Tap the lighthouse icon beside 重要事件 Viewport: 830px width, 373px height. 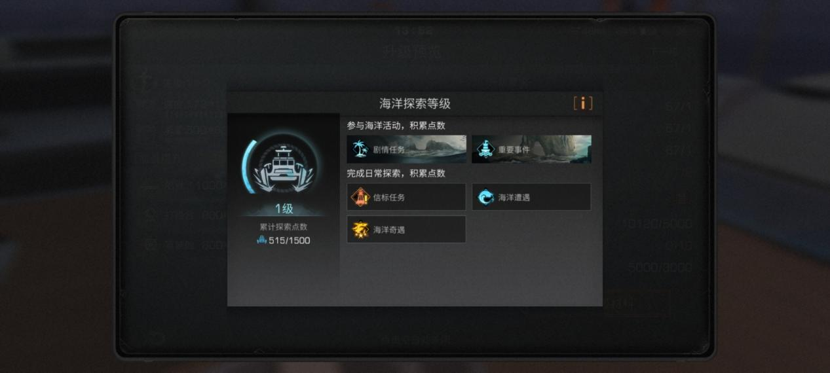[x=485, y=149]
